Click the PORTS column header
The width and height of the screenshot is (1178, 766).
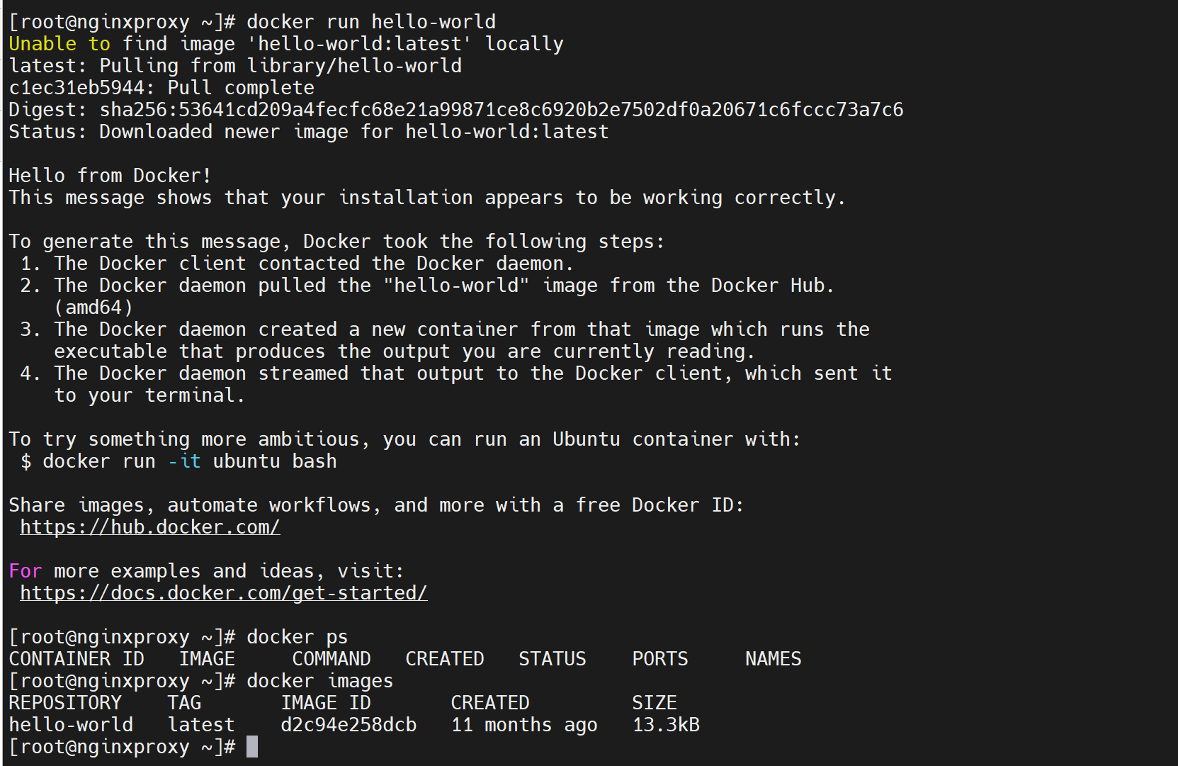click(x=659, y=659)
